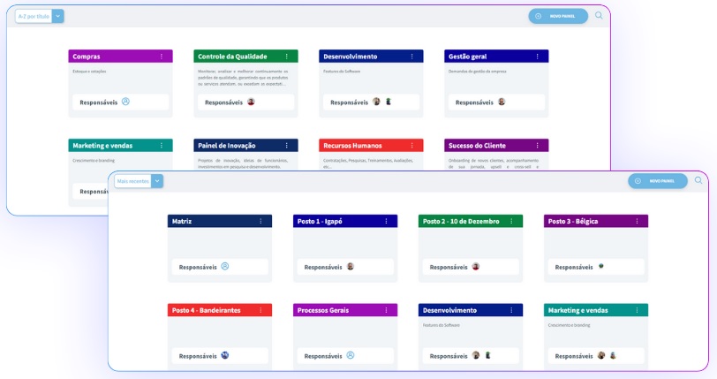This screenshot has height=379, width=717.
Task: Open the three-dot menu on Controle da Qualidade
Action: tap(287, 57)
